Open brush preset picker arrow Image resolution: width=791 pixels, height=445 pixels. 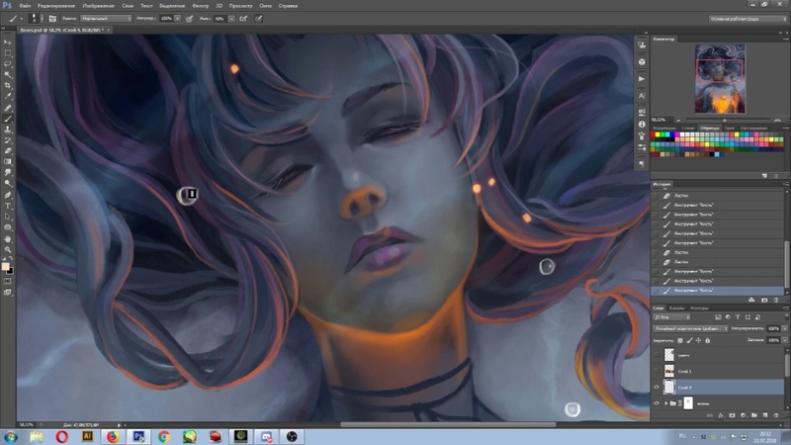[42, 19]
